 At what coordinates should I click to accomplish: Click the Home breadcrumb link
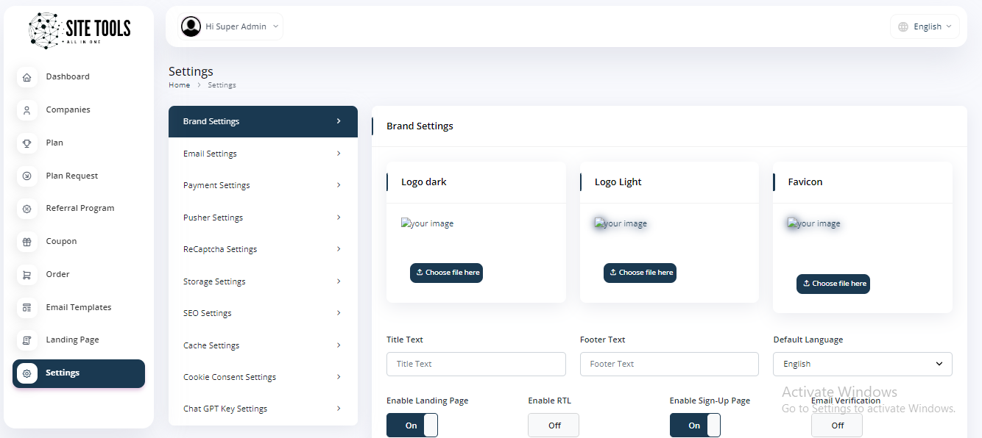pos(179,85)
